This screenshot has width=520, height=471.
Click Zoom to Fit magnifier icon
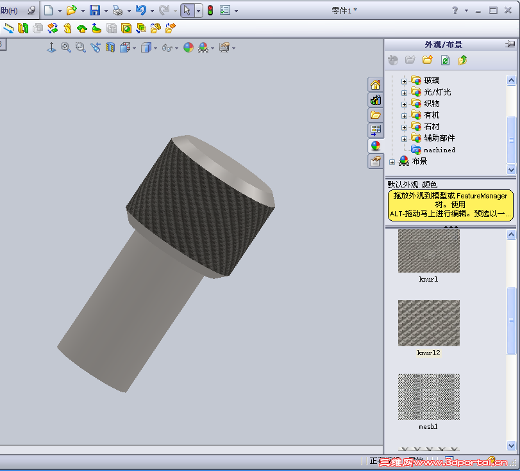[65, 47]
